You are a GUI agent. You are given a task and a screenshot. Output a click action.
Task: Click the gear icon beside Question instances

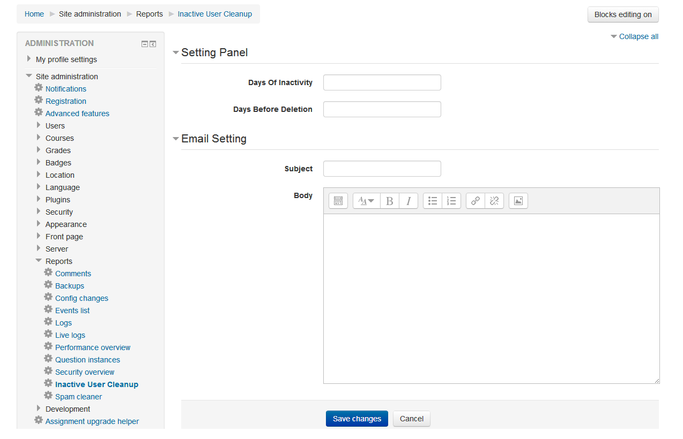48,359
